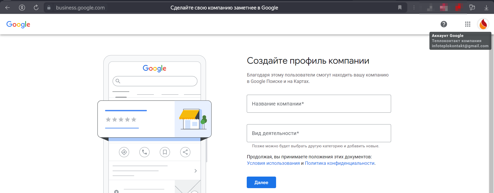Image resolution: width=494 pixels, height=193 pixels.
Task: Click the chevron arrow in phone illustration
Action: click(x=196, y=171)
